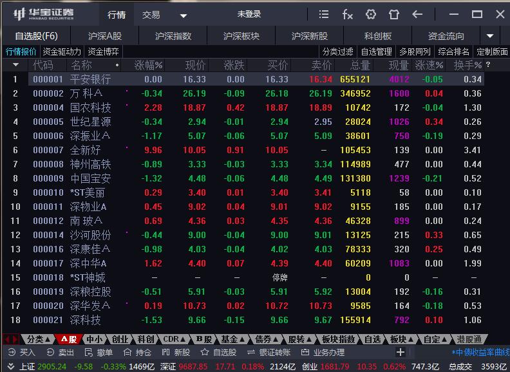Click the 创业 index value 1681.79
This screenshot has height=372, width=510.
335,367
